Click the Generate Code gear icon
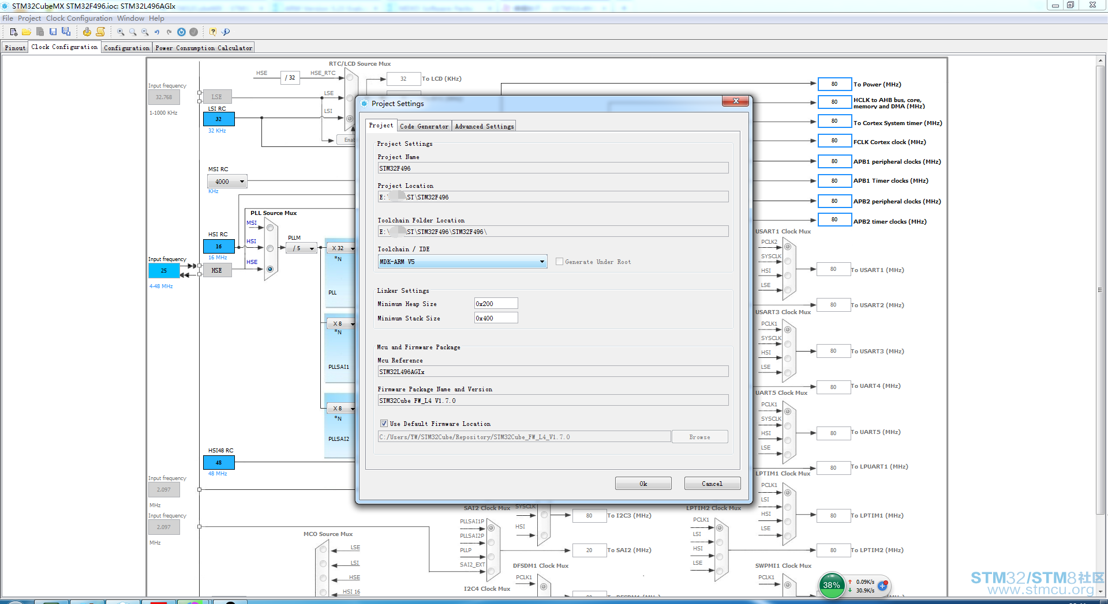Viewport: 1108px width, 604px height. 87,32
